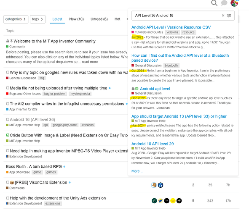Viewport: 249px width, 210px height.
Task: Click the orange App Showcase category square
Action: 7,172
